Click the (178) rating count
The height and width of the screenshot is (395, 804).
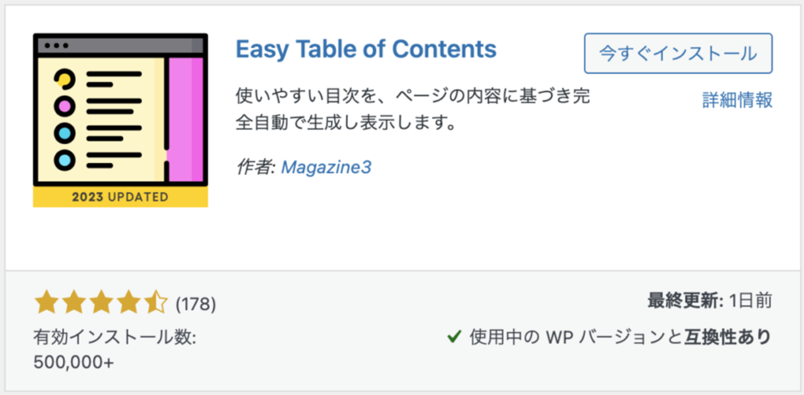pyautogui.click(x=195, y=305)
